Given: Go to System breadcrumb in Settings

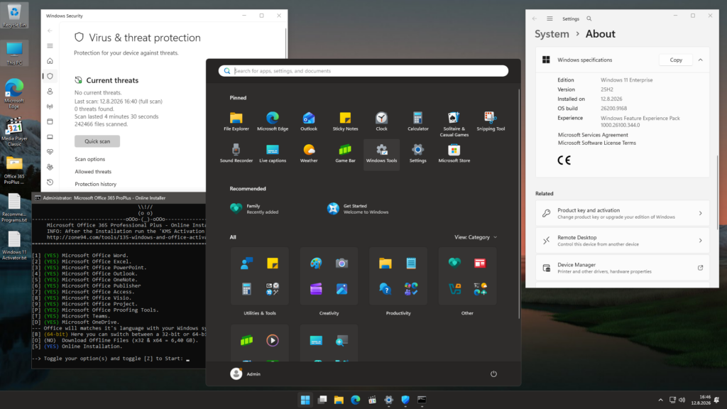Looking at the screenshot, I should (x=552, y=34).
